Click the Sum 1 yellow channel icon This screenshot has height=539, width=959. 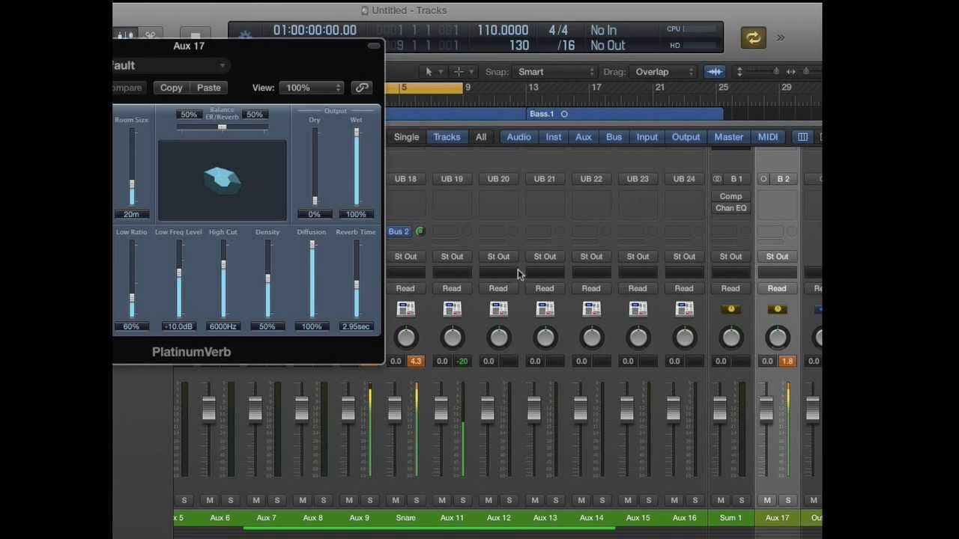point(731,308)
